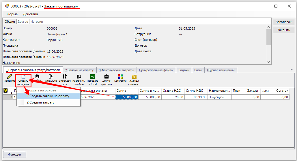
Task: Switch to the Заявки на оплату tab
Action: [x=79, y=70]
